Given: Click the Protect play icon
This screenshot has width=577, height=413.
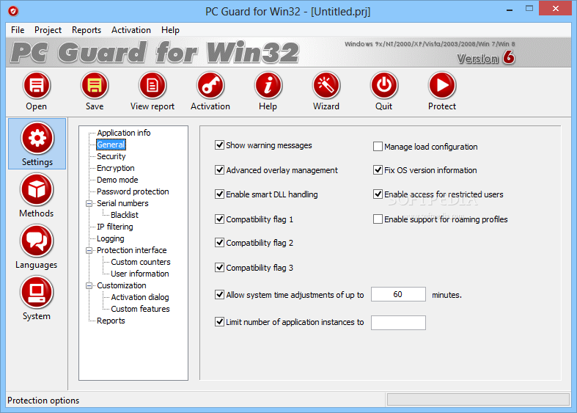Looking at the screenshot, I should tap(442, 86).
